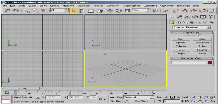218x104 pixels.
Task: Toggle Auto Key animation mode
Action: coord(116,97)
